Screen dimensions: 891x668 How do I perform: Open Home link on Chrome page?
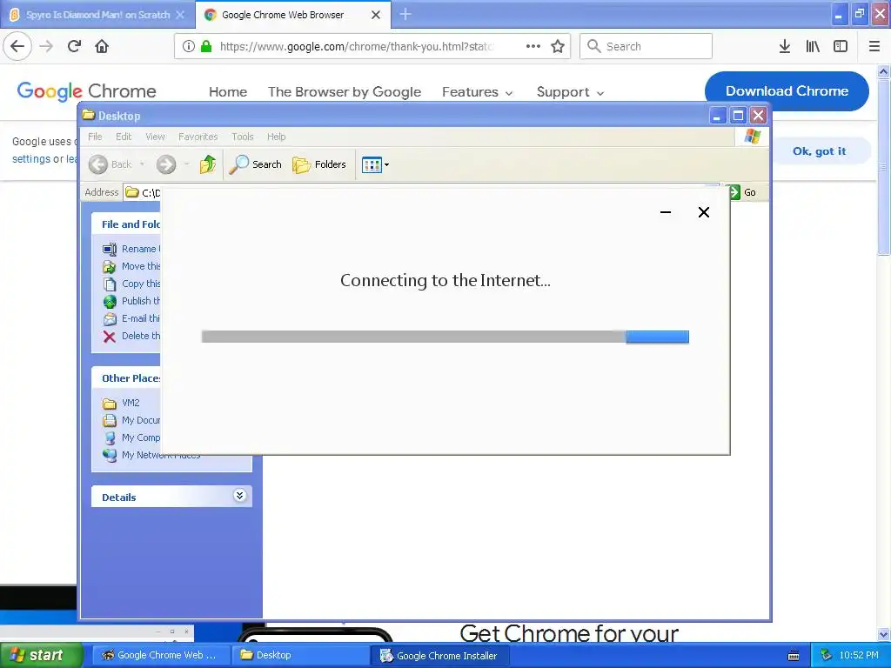[228, 92]
